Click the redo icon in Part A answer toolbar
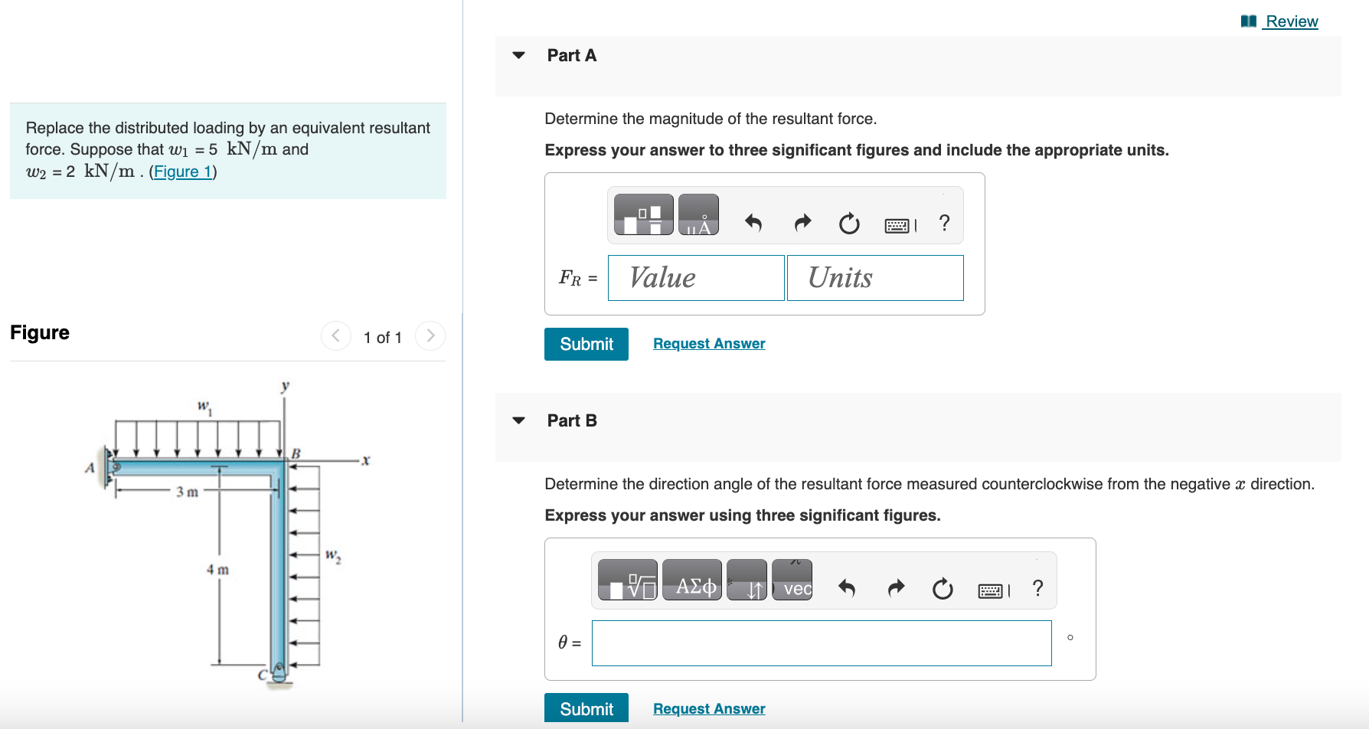Screen dimensions: 1369x729 802,223
